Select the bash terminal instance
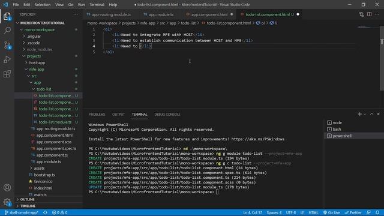 (354, 129)
